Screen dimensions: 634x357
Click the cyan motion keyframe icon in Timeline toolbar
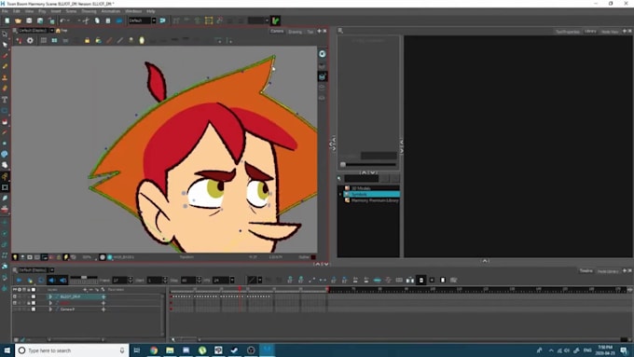(x=377, y=281)
